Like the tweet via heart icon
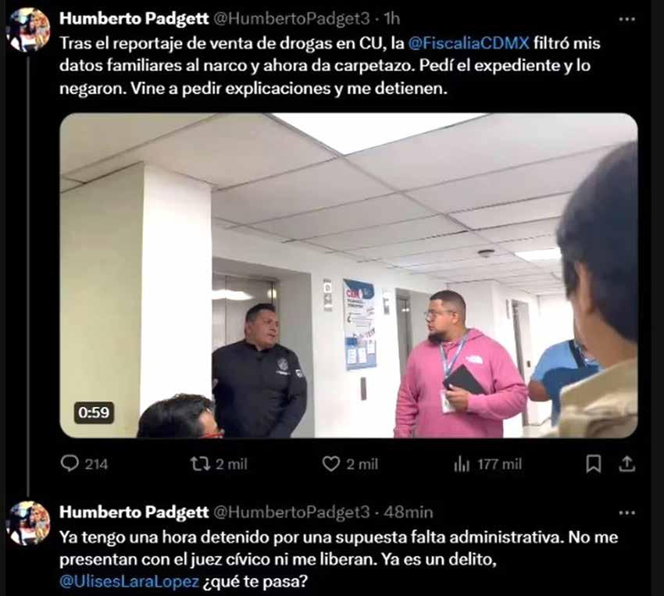Screen dimensions: 664x596 point(330,463)
